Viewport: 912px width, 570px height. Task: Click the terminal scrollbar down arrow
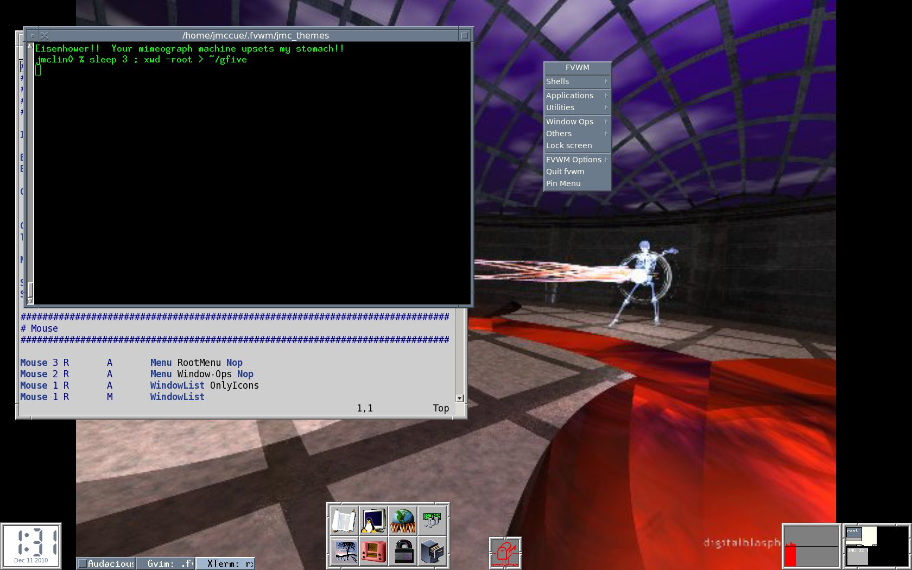(30, 300)
